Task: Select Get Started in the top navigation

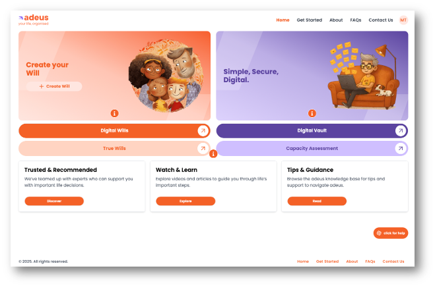Action: coord(310,20)
